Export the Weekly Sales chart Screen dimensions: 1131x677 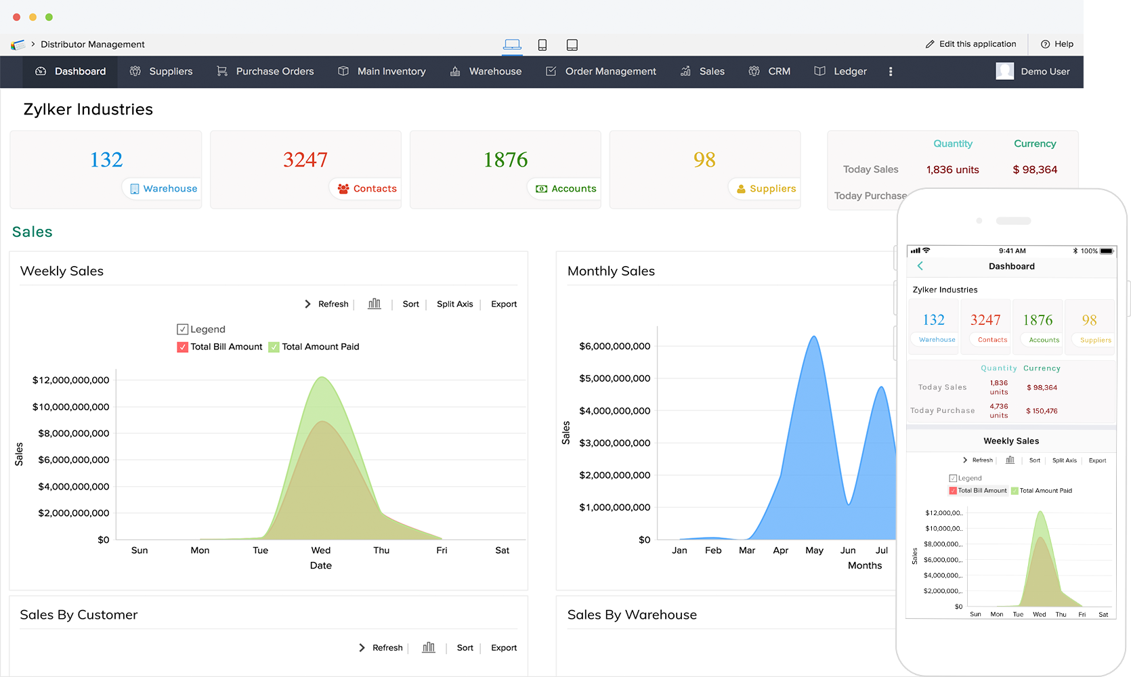click(x=504, y=304)
